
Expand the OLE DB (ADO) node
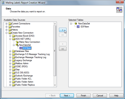click(10, 73)
